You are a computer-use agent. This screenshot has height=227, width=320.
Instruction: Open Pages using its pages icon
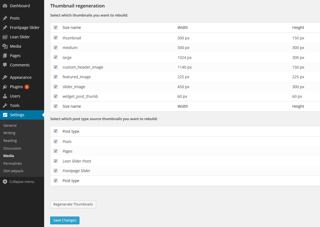pyautogui.click(x=5, y=55)
